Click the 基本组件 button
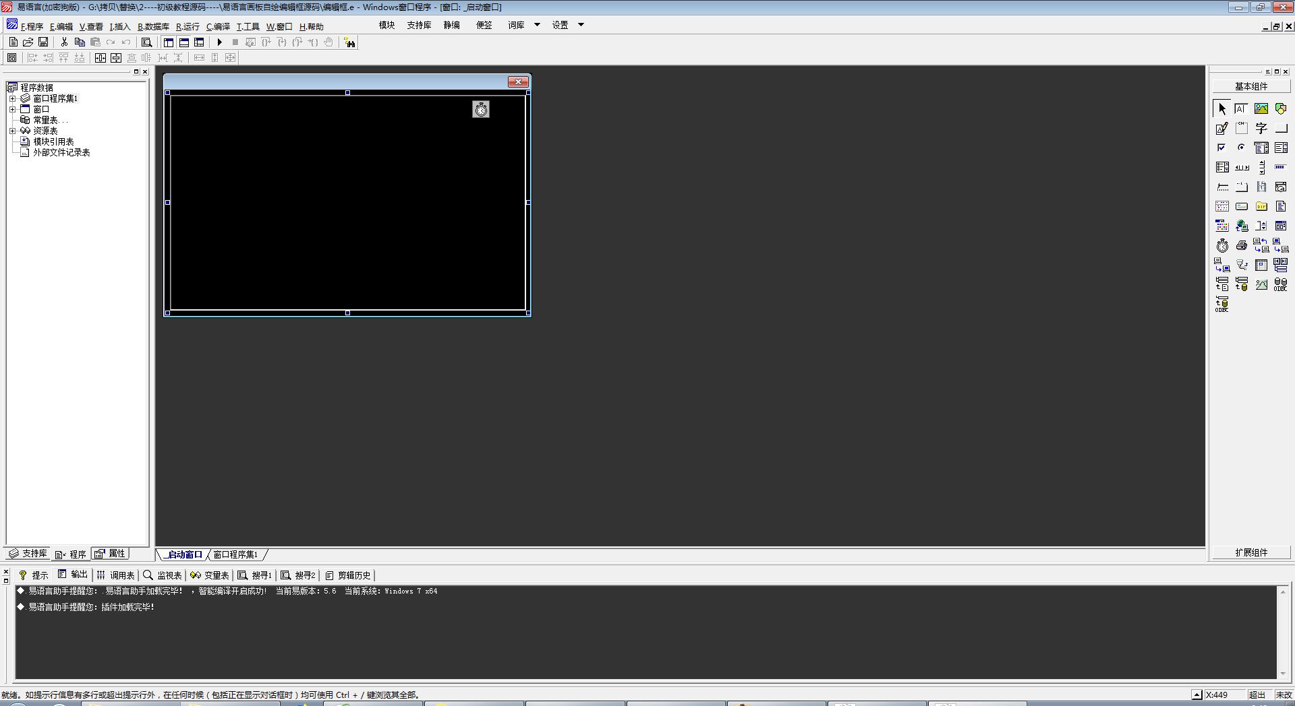1295x706 pixels. [1251, 86]
